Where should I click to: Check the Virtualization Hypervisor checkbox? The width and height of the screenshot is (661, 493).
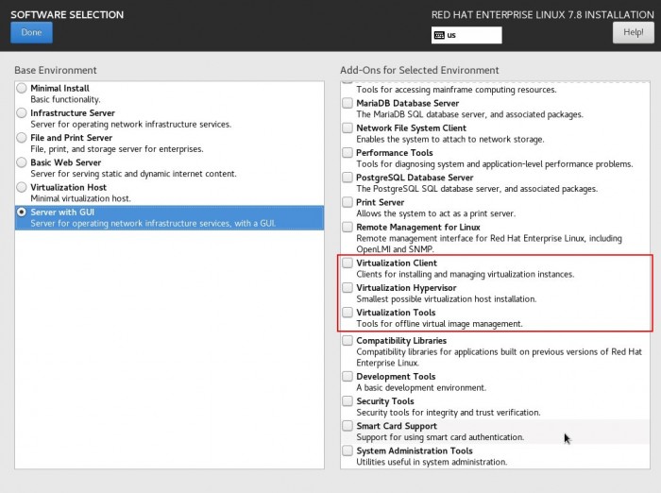click(x=347, y=288)
